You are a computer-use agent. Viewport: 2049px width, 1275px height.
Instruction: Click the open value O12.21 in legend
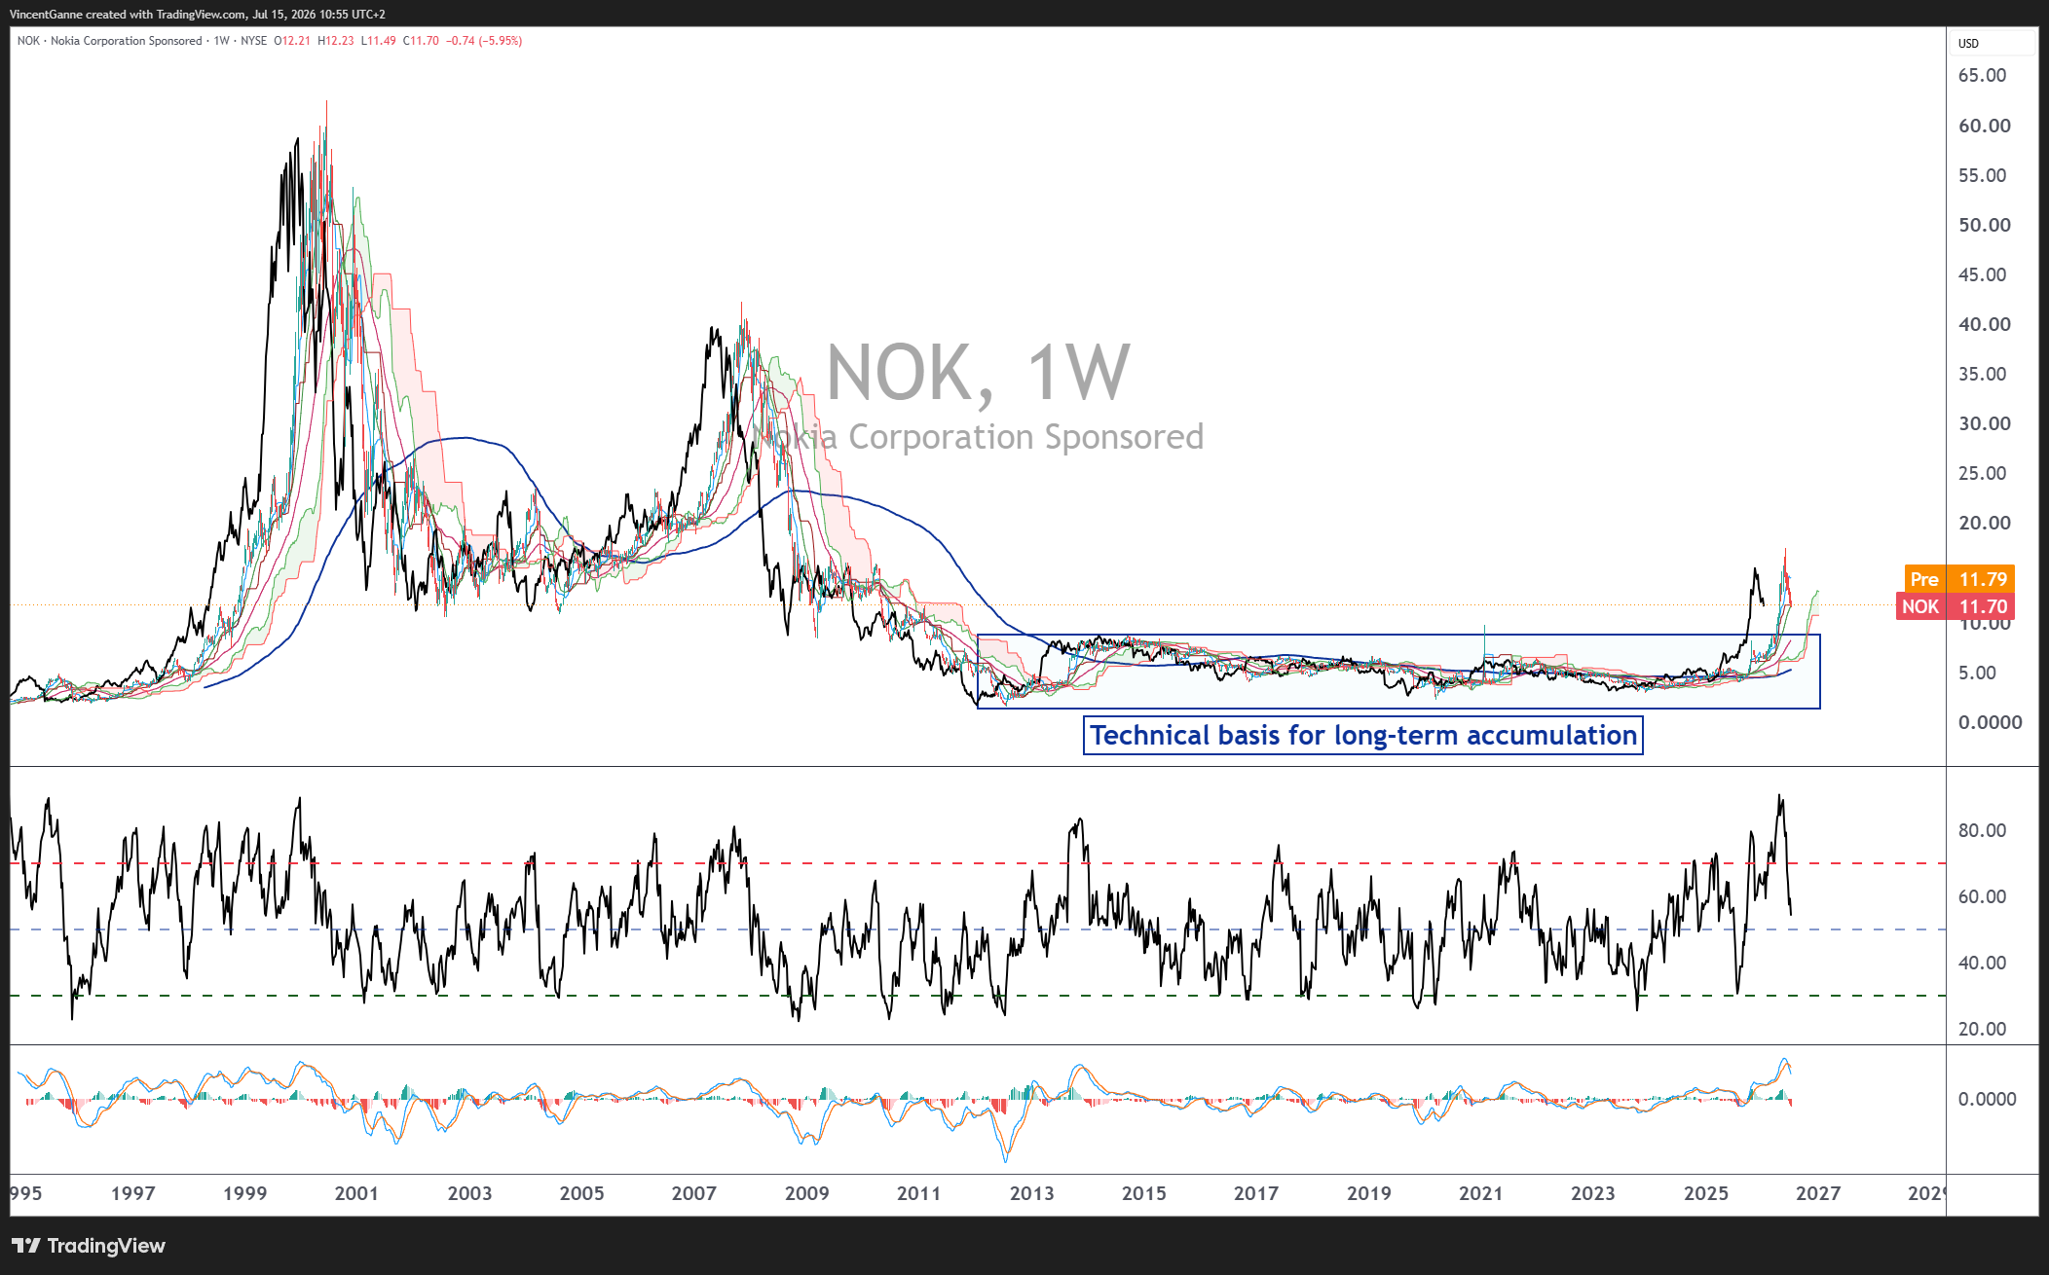pyautogui.click(x=292, y=41)
